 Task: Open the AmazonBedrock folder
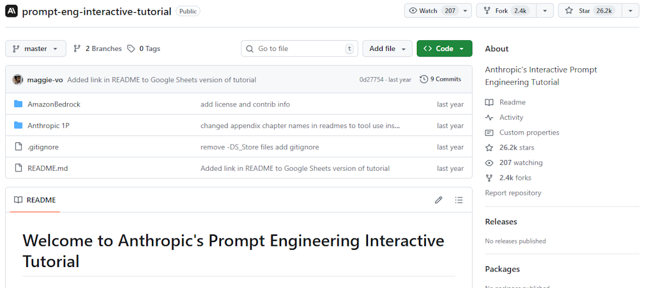click(x=54, y=104)
